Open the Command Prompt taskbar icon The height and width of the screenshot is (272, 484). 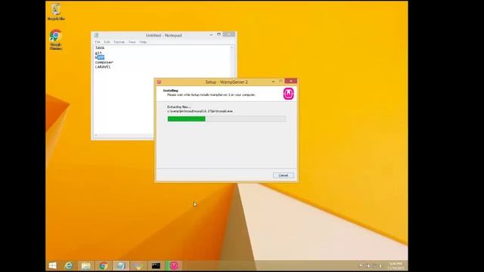(x=156, y=265)
